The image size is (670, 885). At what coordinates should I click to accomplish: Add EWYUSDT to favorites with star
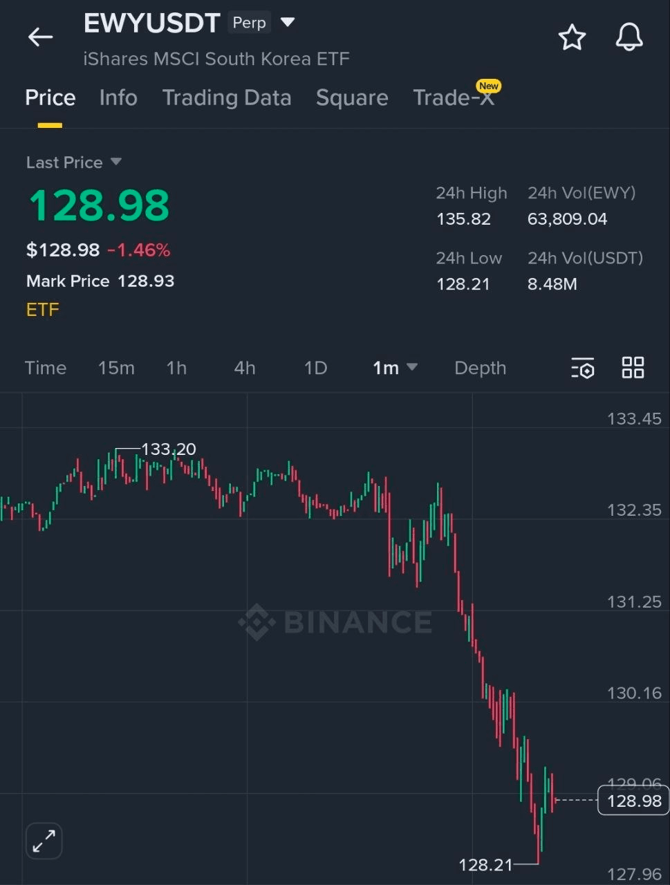(x=572, y=37)
